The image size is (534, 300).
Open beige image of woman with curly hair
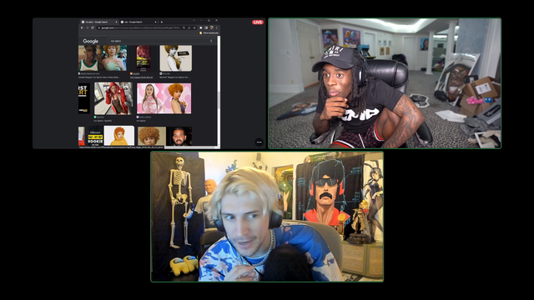(176, 58)
